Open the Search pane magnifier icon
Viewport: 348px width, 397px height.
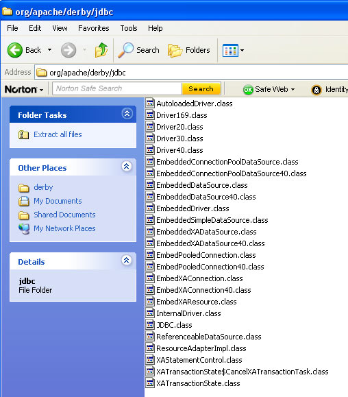point(125,50)
